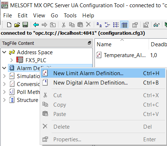The height and width of the screenshot is (146, 167).
Task: Expand the FX5_PLC device node
Action: coord(12,60)
